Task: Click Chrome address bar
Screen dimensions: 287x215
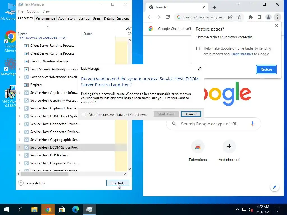Action: pos(204,17)
